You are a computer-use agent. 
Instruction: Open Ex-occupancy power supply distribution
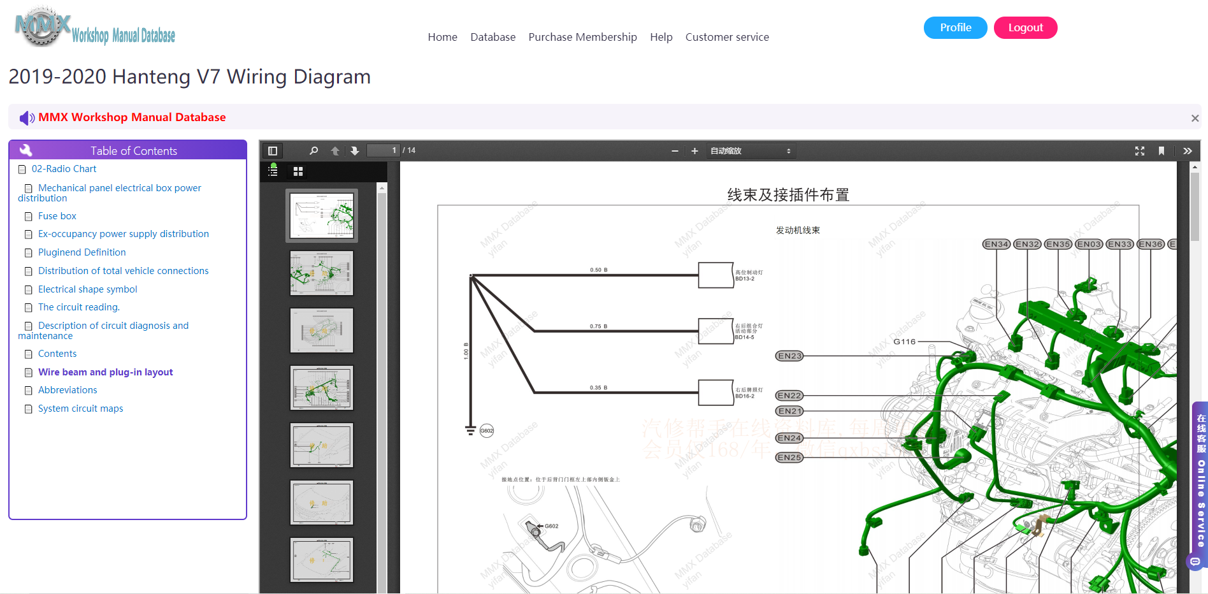[124, 234]
